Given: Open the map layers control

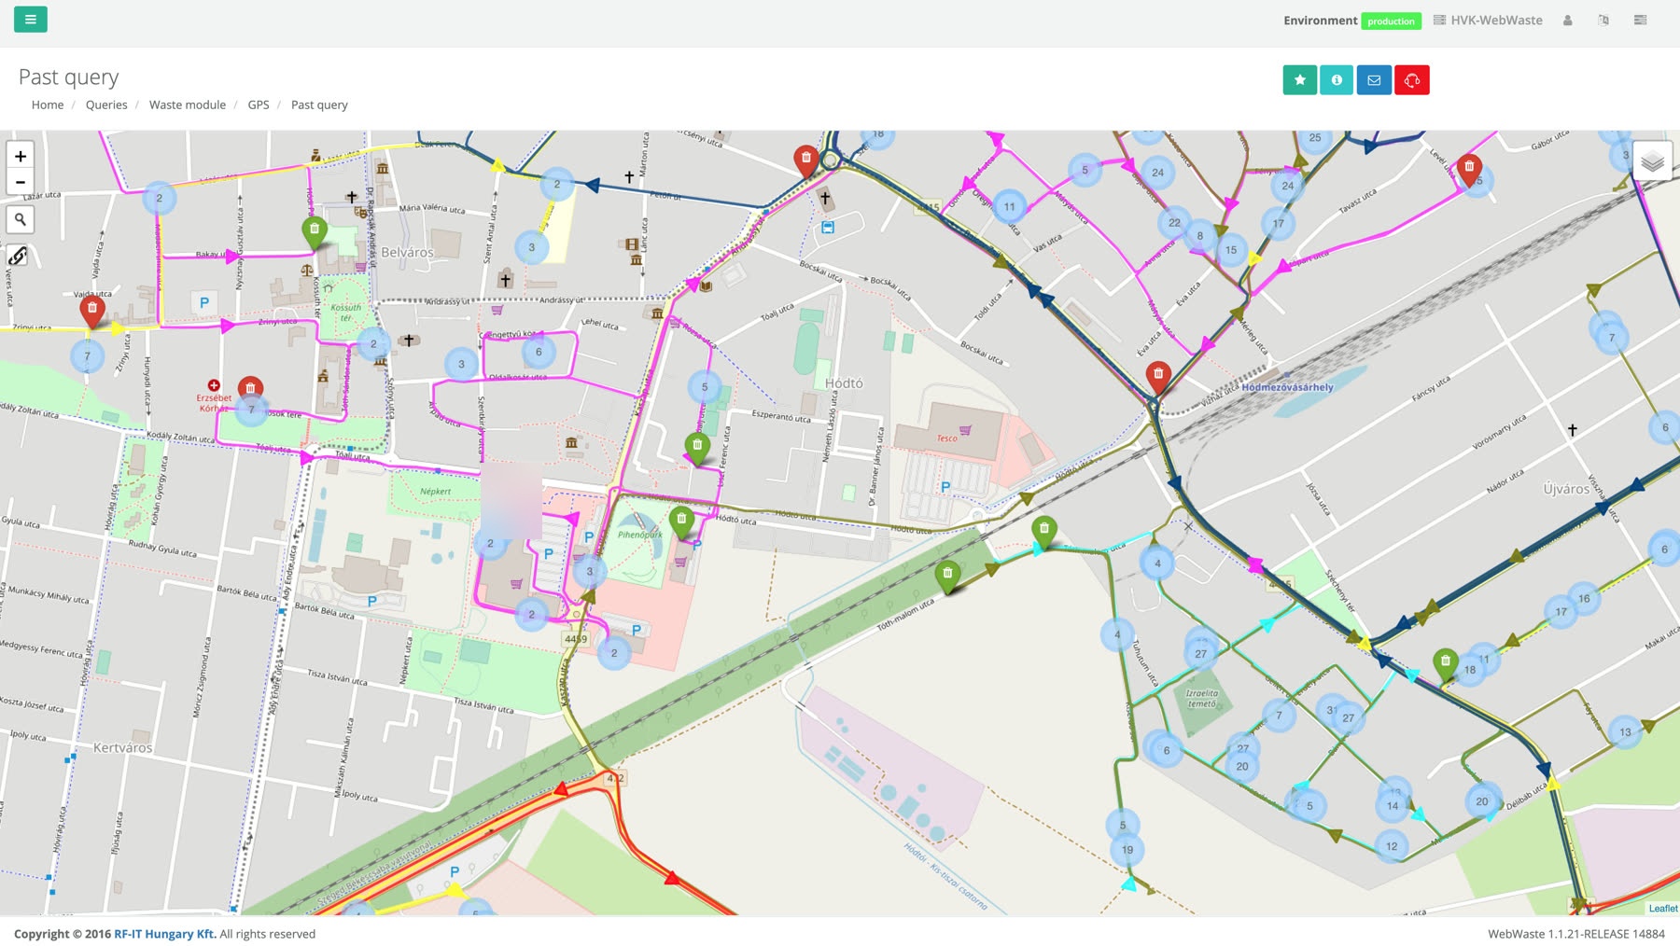Looking at the screenshot, I should [1652, 161].
